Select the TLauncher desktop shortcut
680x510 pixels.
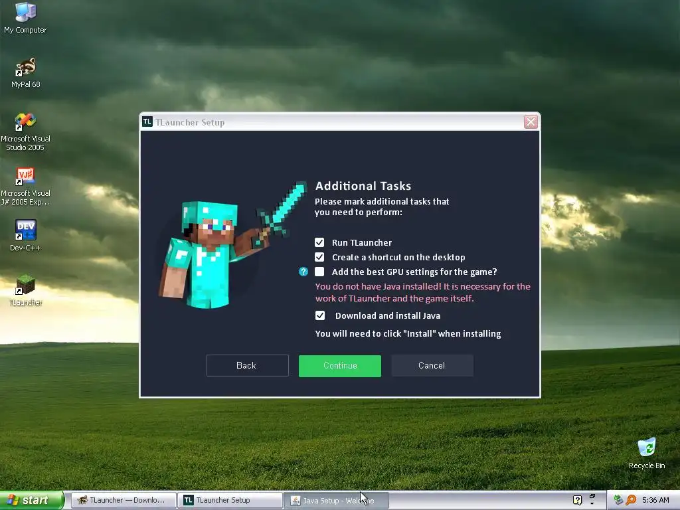25,290
